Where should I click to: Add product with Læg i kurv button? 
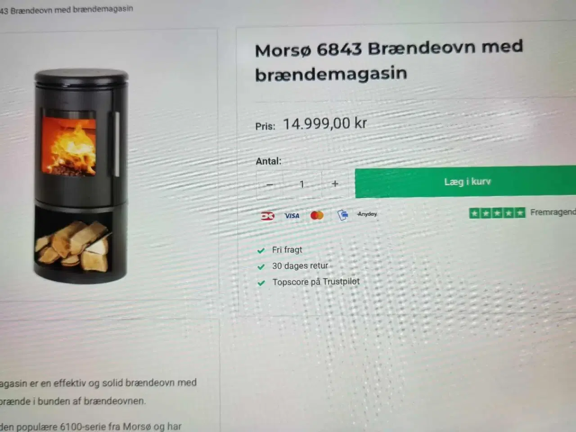point(466,182)
